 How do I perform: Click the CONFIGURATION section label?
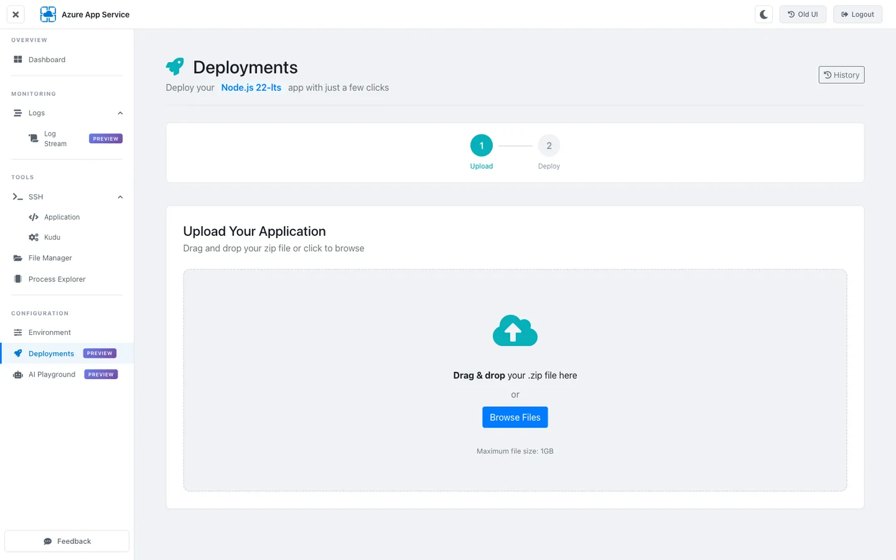40,314
